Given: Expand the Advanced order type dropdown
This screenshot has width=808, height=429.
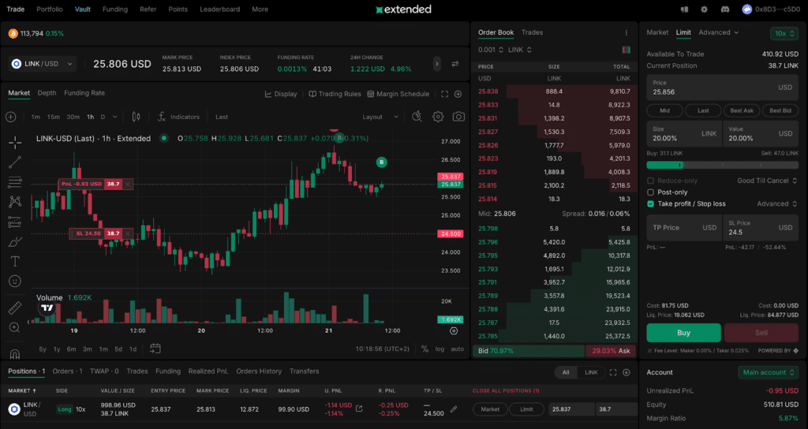Looking at the screenshot, I should click(x=718, y=32).
